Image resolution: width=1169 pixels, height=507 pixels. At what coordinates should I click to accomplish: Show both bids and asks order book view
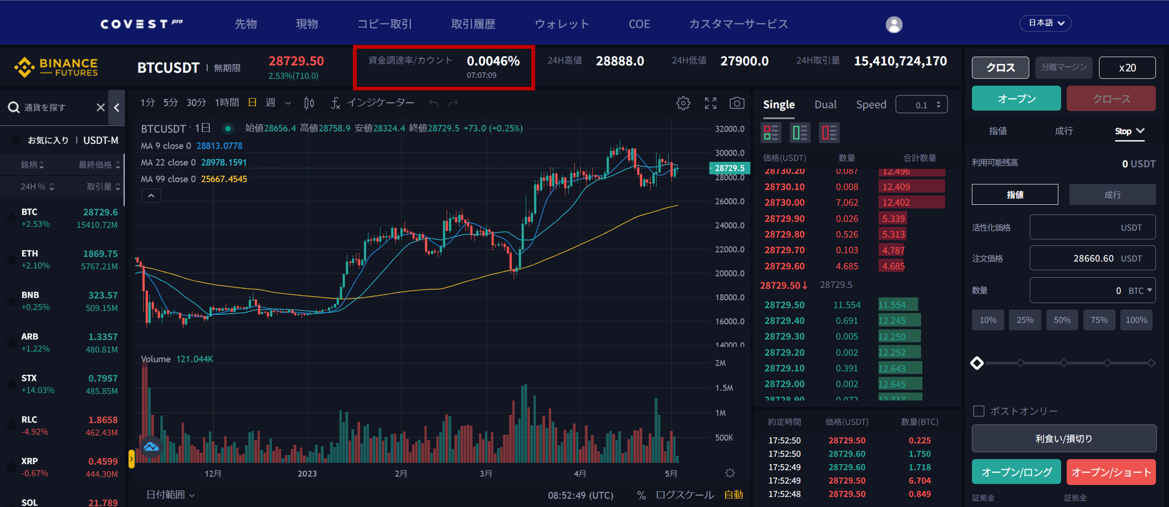tap(770, 132)
